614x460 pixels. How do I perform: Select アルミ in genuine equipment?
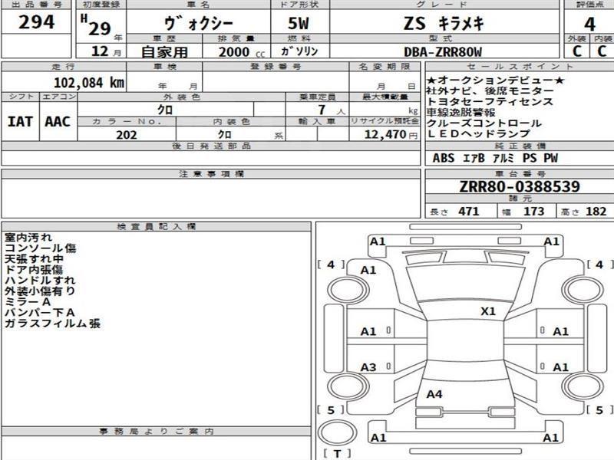click(503, 158)
